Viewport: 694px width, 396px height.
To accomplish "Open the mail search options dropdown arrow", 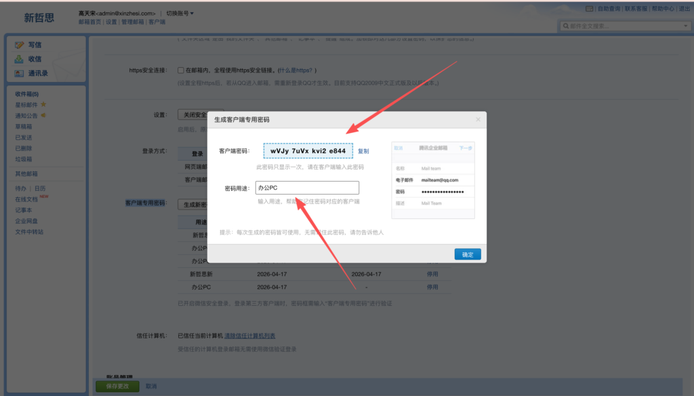I will coord(685,26).
